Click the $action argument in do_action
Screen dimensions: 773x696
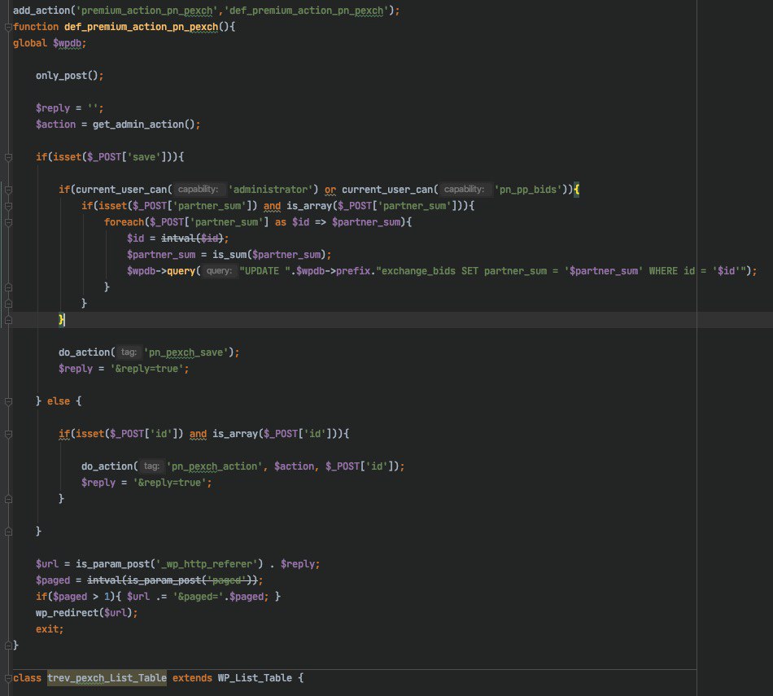294,466
